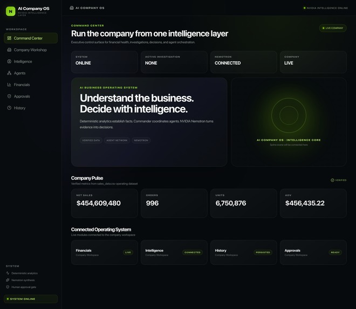The width and height of the screenshot is (356, 309).
Task: Click the Human approval gate text
Action: coord(24,287)
